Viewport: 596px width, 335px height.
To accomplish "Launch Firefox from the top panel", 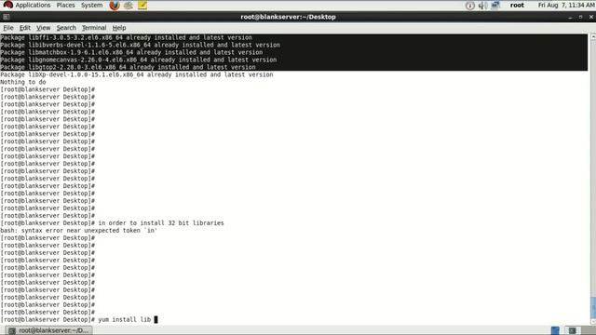I will pos(115,6).
